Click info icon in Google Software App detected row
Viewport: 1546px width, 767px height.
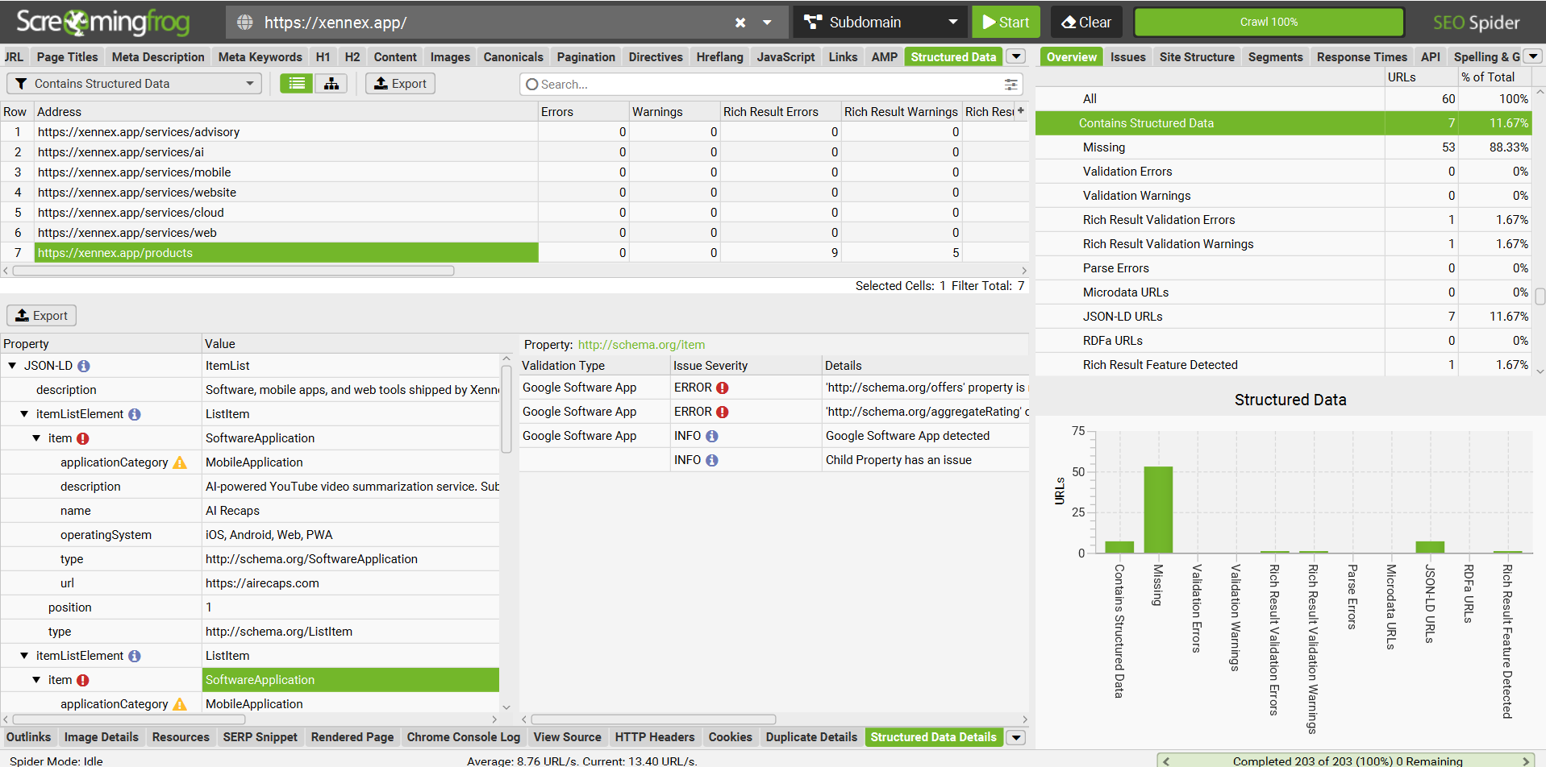click(712, 436)
